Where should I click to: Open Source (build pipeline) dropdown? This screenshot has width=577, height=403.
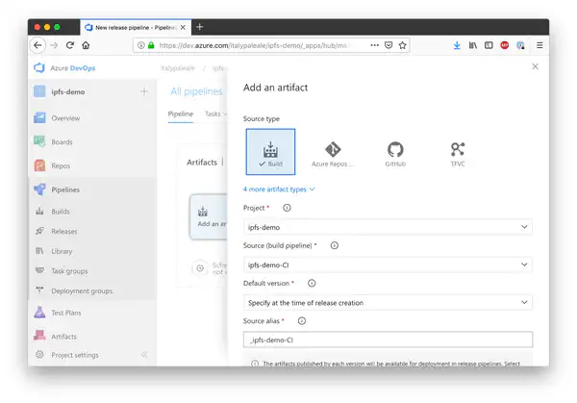tap(388, 264)
